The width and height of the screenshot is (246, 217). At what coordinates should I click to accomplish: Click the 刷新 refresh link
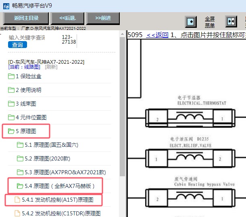click(x=51, y=67)
